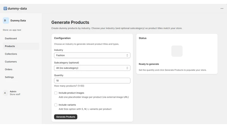The height and width of the screenshot is (128, 227).
Task: Focus the Quantity input field
Action: 92,80
